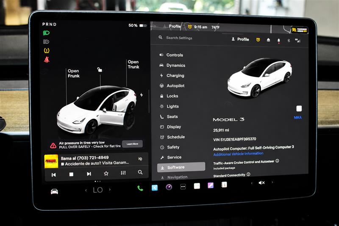Open the Dashcam camera app
This screenshot has height=226, width=339.
(x=169, y=187)
